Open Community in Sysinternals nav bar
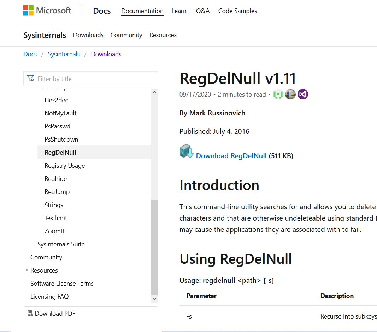377x332 pixels. (x=126, y=35)
